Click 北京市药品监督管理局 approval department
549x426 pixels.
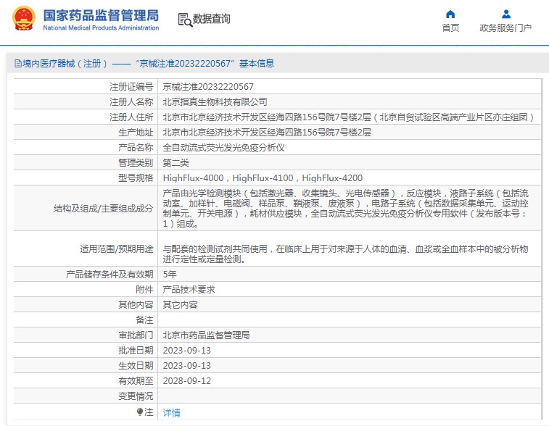point(206,335)
